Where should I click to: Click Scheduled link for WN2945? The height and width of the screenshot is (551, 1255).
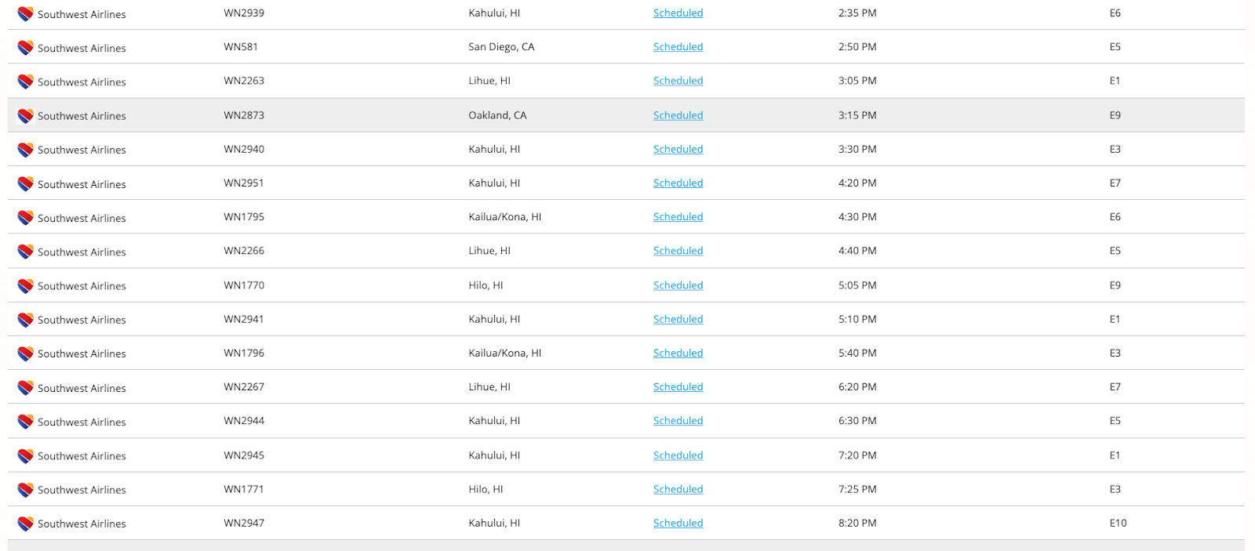678,455
